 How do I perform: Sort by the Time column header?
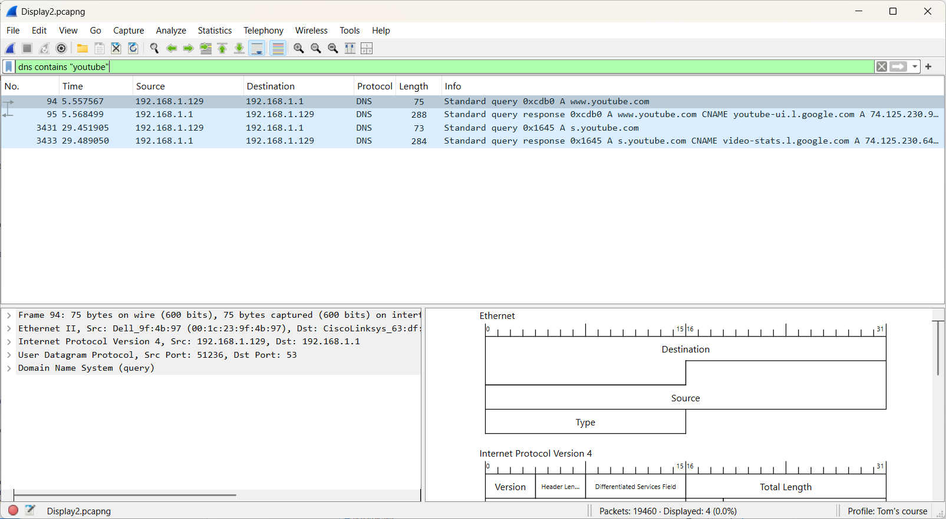(95, 86)
